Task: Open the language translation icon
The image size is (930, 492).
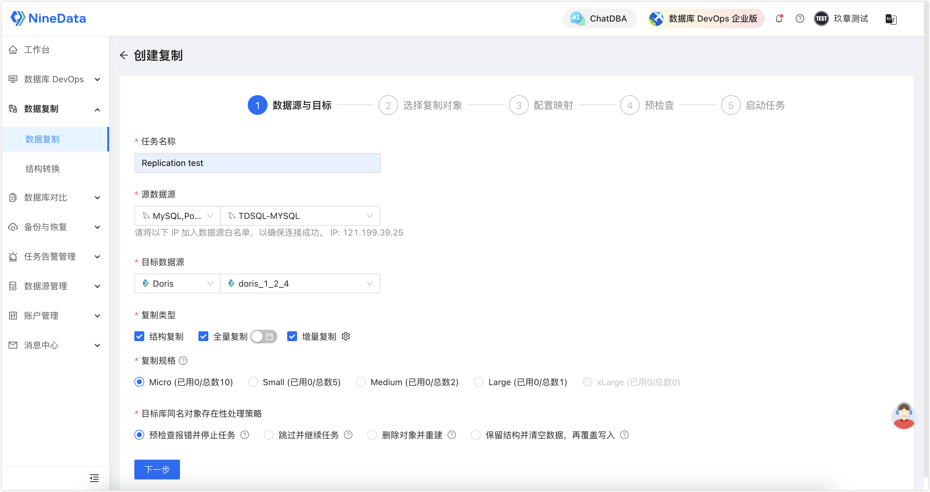Action: [x=891, y=19]
